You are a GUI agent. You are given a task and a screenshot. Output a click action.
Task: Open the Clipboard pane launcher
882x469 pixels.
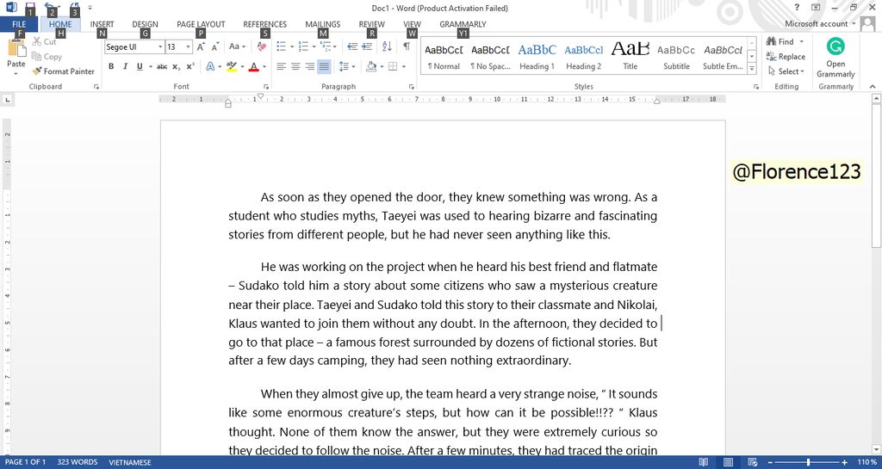pyautogui.click(x=96, y=87)
